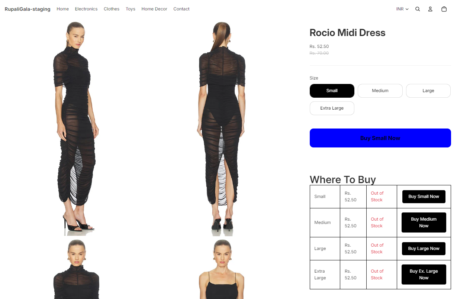
Task: Open the account login icon
Action: pyautogui.click(x=430, y=9)
